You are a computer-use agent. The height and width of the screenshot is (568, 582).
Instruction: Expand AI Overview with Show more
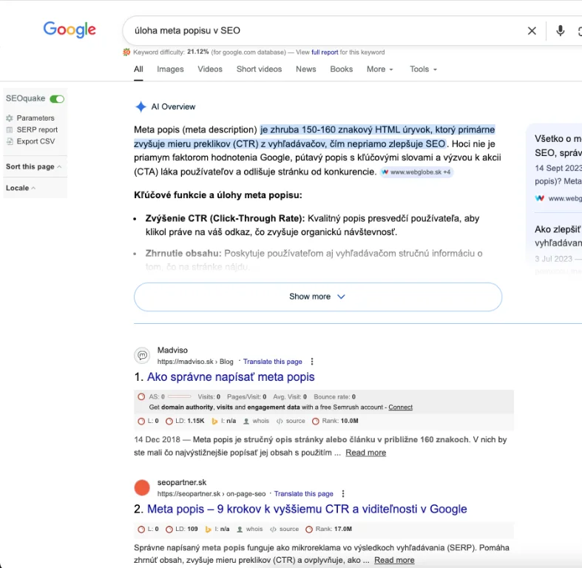pos(317,297)
